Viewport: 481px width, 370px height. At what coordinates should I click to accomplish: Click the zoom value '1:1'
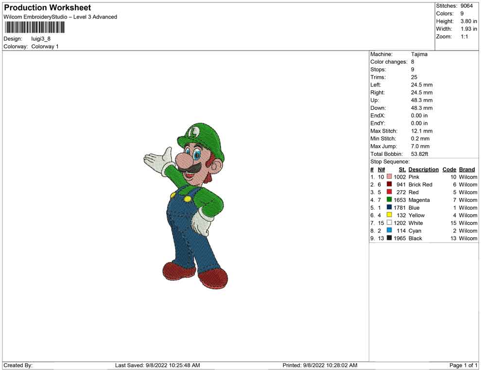coord(464,36)
